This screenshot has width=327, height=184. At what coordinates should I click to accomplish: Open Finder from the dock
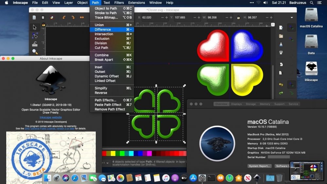[x=47, y=178]
